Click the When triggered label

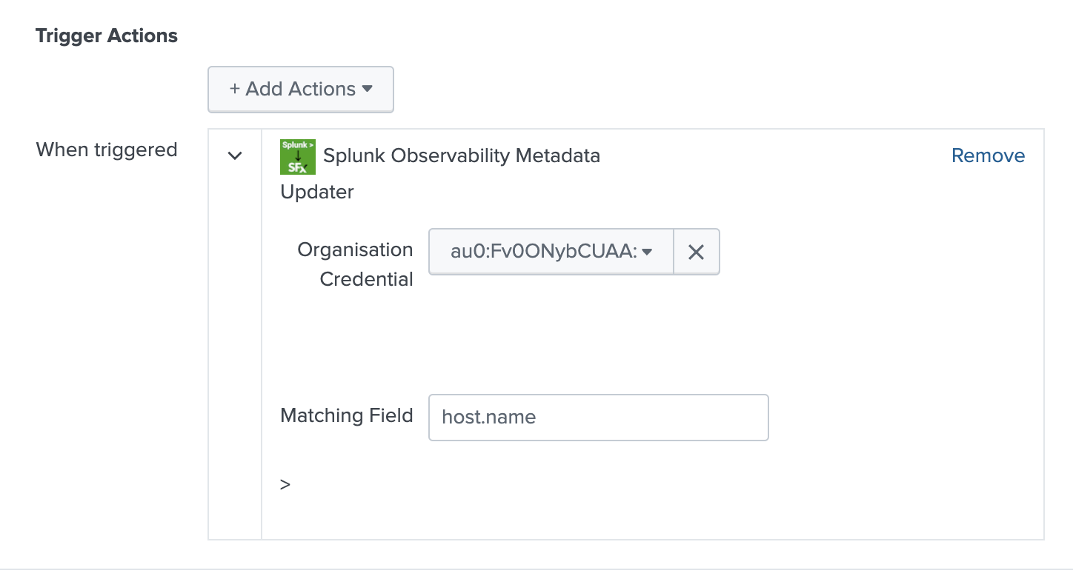pyautogui.click(x=107, y=150)
